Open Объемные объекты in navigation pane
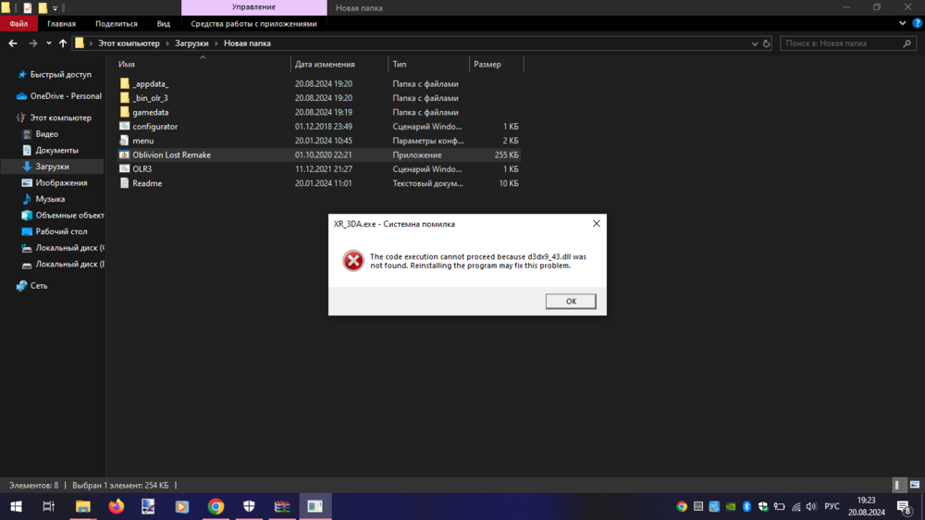Screen dimensions: 925x520 pyautogui.click(x=69, y=216)
